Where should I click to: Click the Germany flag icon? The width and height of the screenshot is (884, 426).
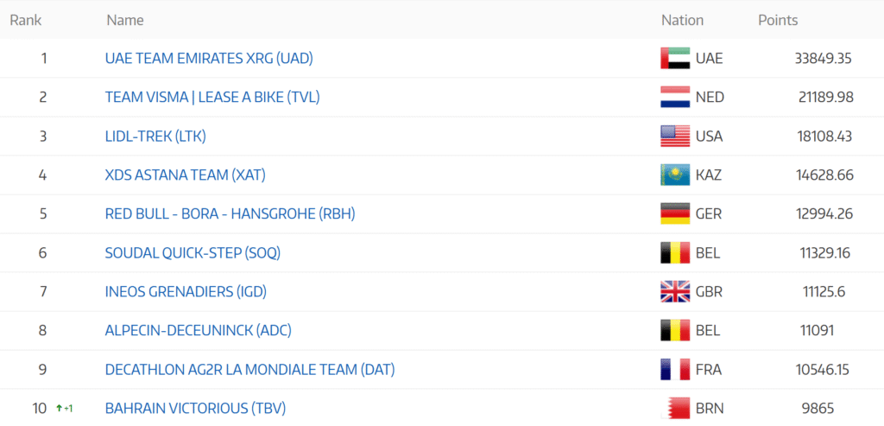675,214
